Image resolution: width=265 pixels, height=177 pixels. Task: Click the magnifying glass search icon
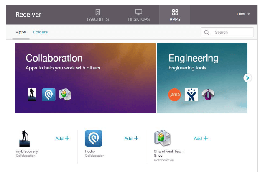[206, 32]
